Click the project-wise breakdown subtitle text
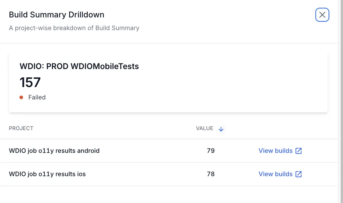The image size is (343, 203). coord(74,28)
